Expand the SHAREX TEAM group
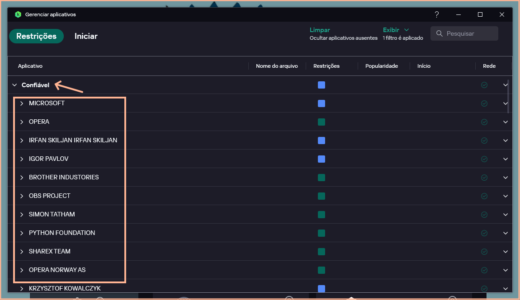The image size is (520, 300). pos(22,252)
